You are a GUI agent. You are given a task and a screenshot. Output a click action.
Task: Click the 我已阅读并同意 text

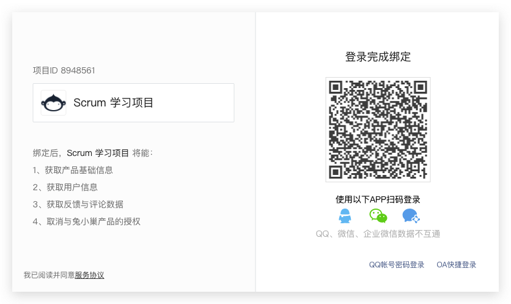point(50,275)
